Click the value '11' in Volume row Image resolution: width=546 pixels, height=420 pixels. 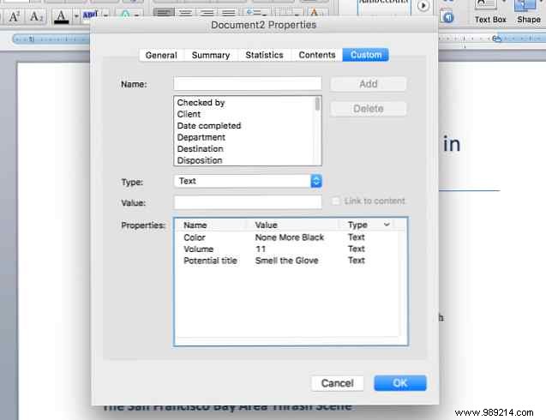(261, 249)
